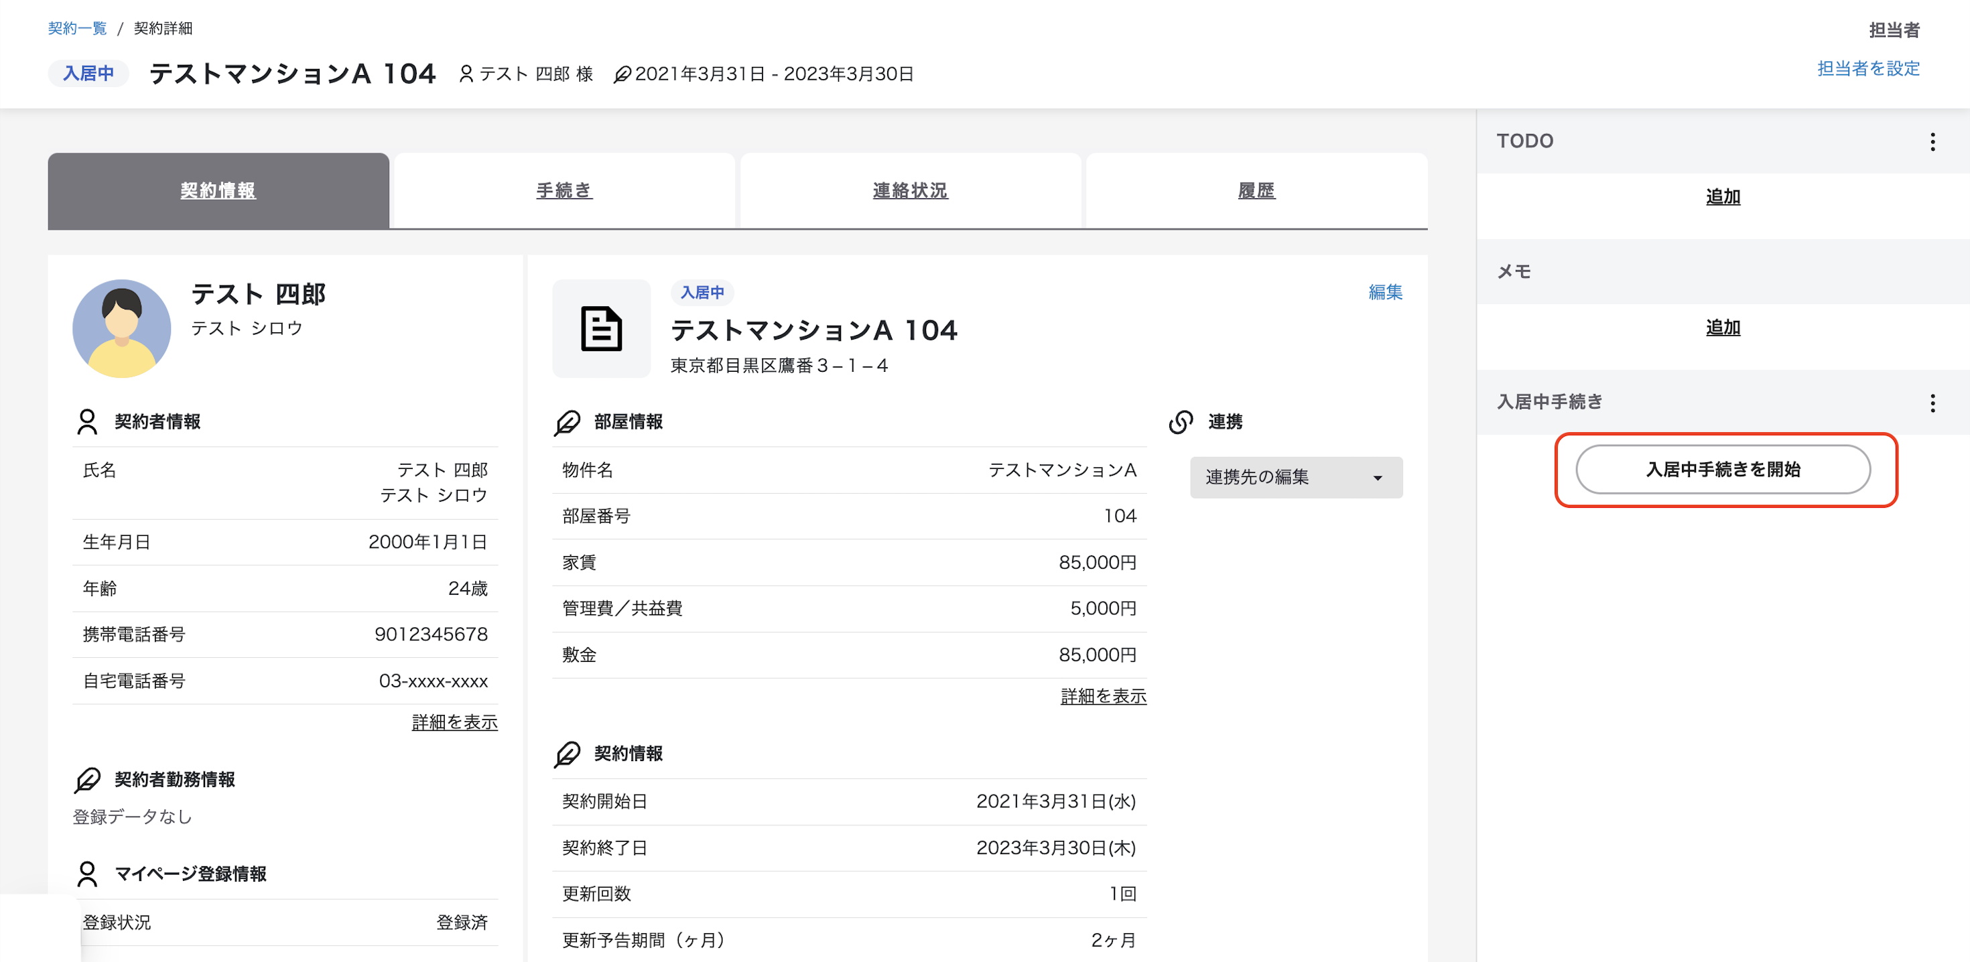Click the person icon in header before テスト 四郎 様

(466, 74)
